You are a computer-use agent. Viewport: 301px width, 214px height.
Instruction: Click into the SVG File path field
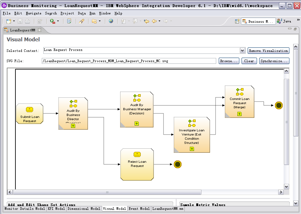(129, 61)
